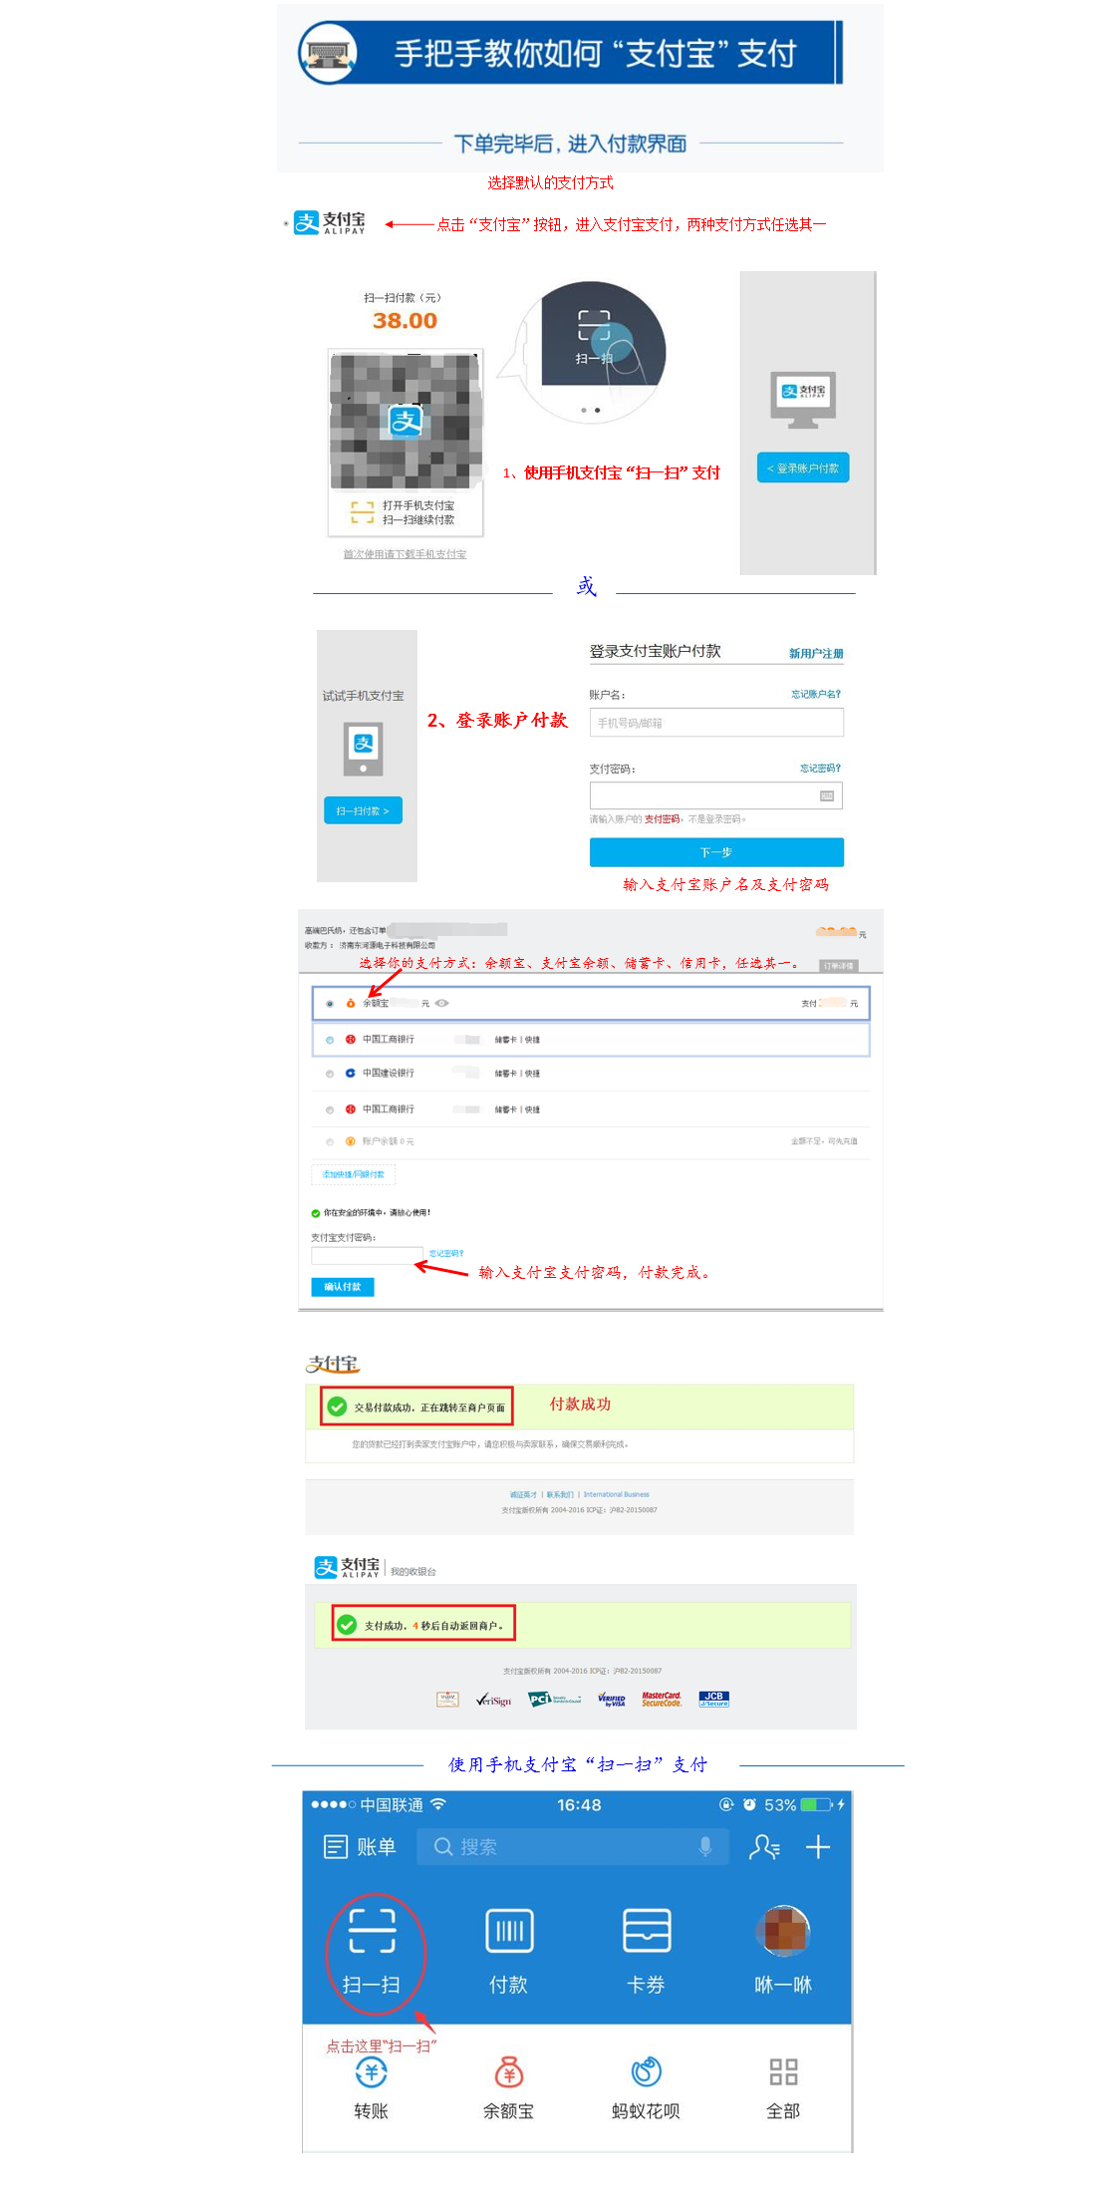Select the 账户余额 0元 radio button
The width and height of the screenshot is (1096, 2193).
click(330, 1141)
